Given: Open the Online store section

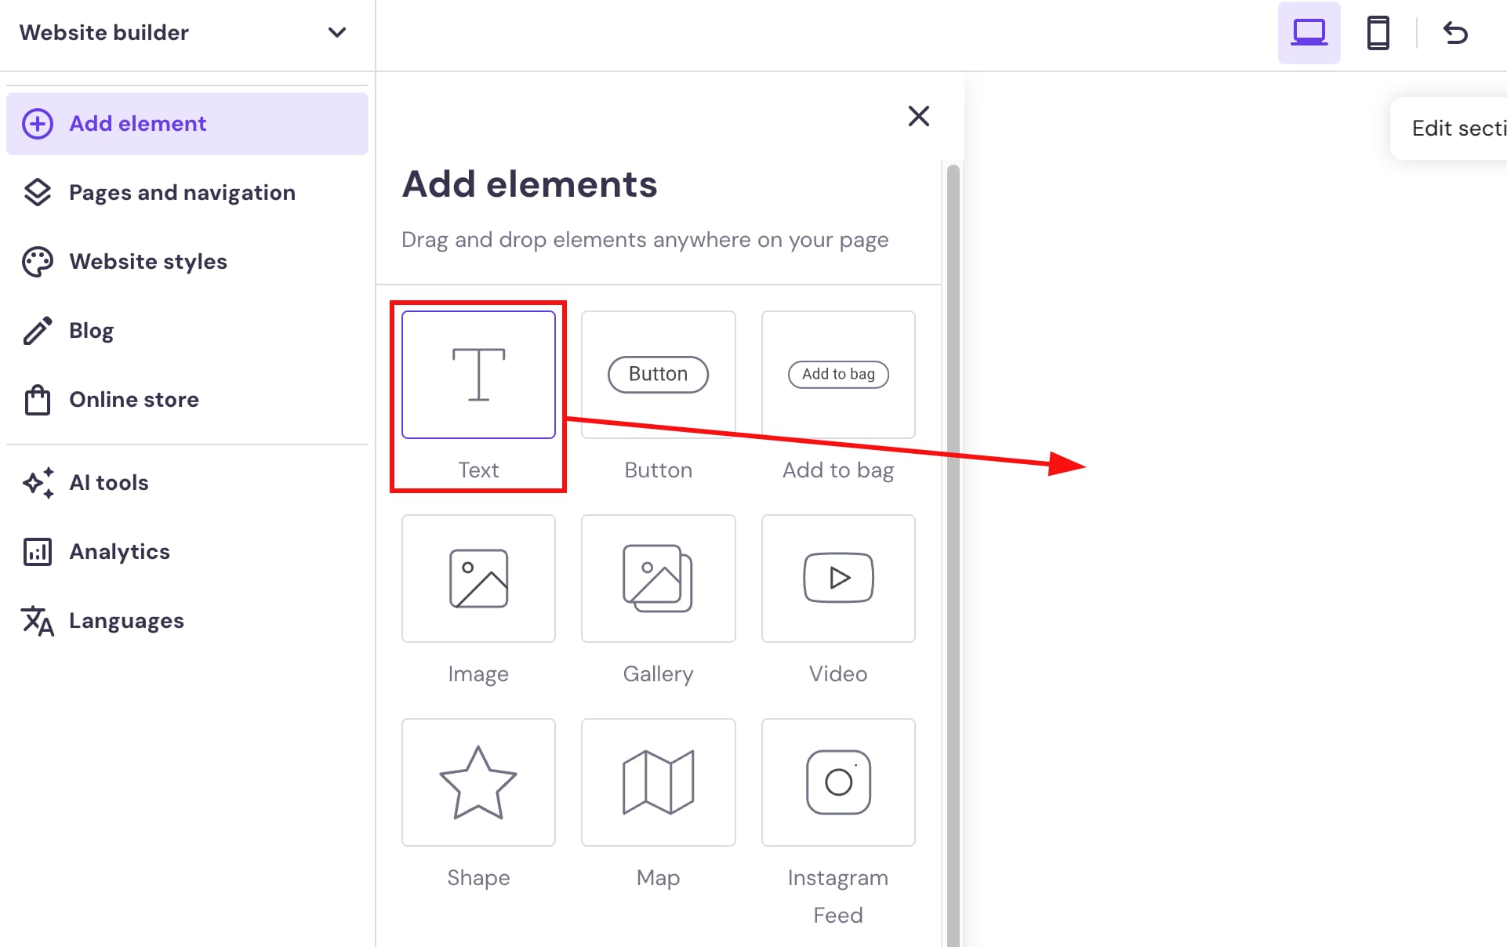Looking at the screenshot, I should pos(133,399).
